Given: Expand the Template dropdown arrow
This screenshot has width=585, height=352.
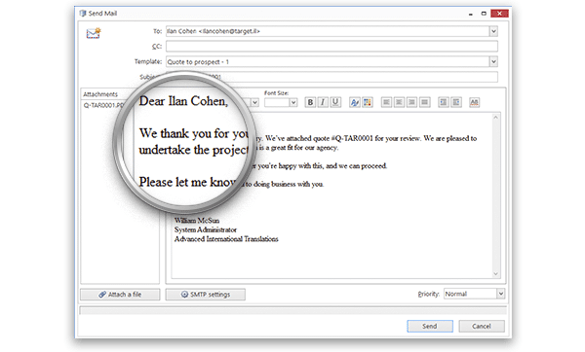Looking at the screenshot, I should [493, 62].
